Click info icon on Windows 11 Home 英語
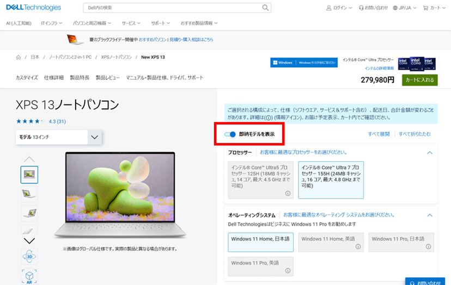The width and height of the screenshot is (451, 285). [358, 246]
